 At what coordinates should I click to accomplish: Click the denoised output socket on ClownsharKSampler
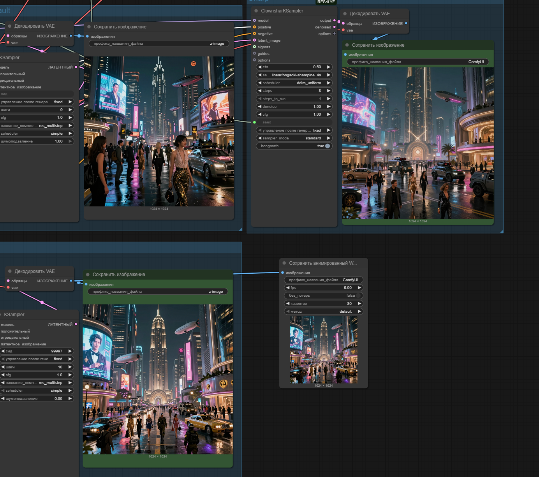334,27
